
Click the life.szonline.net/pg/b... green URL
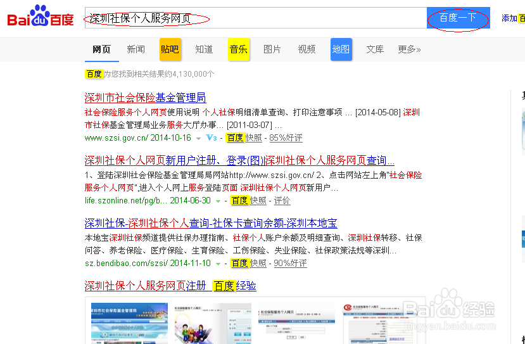pos(126,200)
